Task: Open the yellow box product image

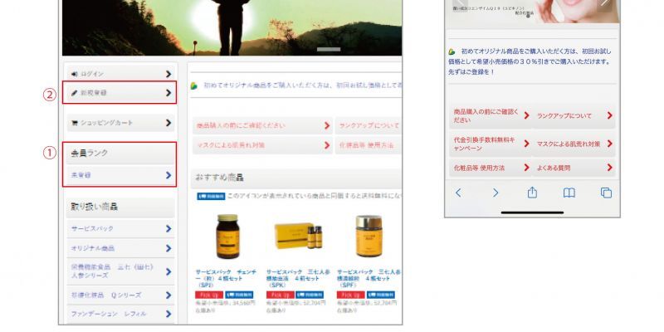Action: coord(298,236)
